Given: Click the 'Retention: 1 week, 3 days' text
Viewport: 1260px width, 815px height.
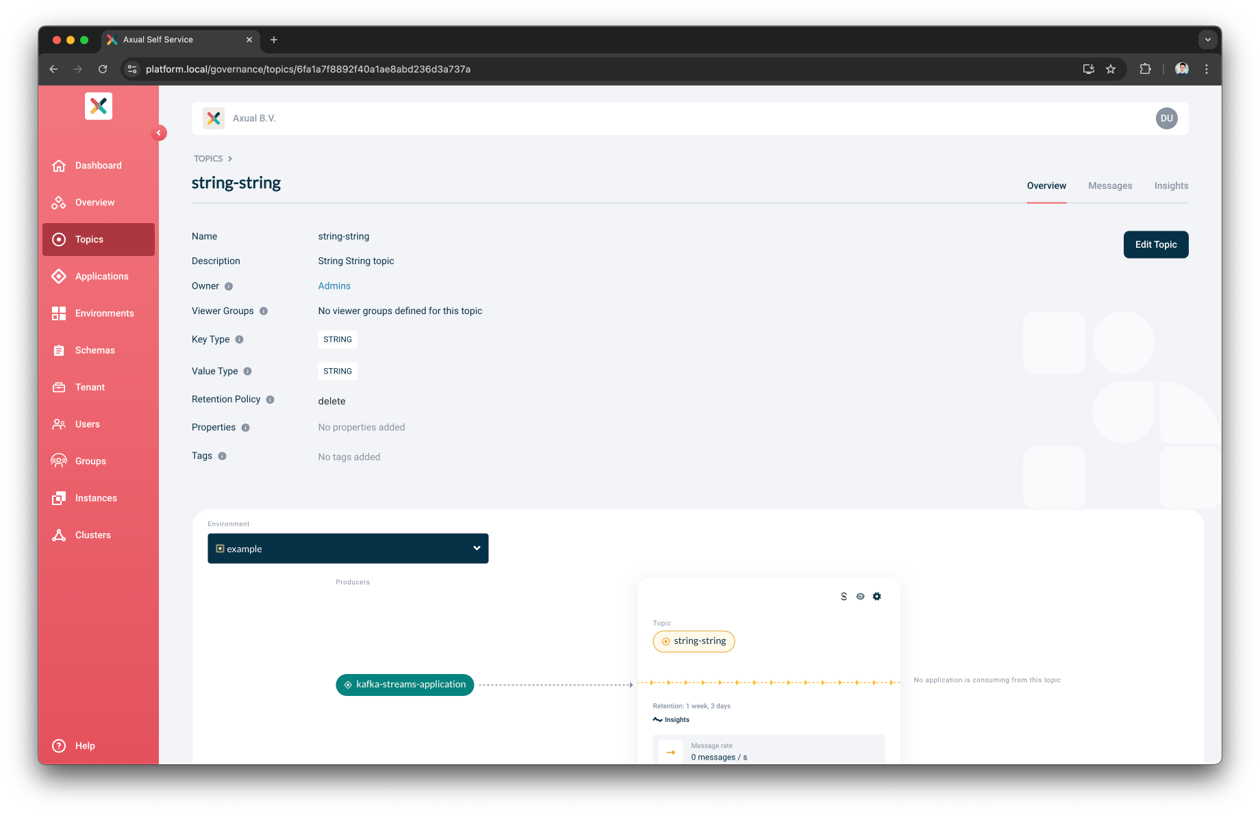Looking at the screenshot, I should [x=692, y=706].
